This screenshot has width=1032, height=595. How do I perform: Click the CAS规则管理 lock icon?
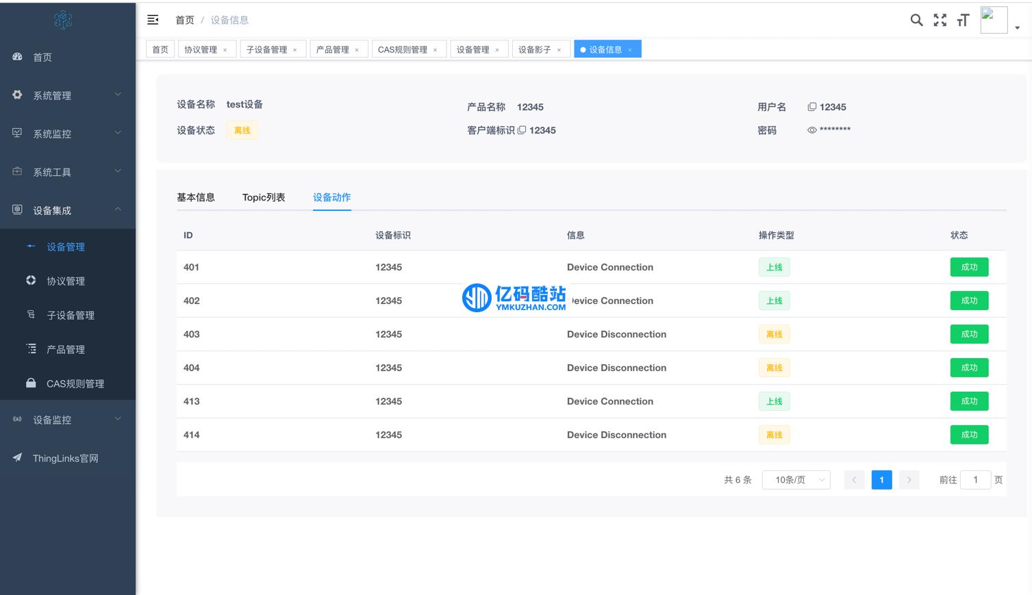coord(31,383)
